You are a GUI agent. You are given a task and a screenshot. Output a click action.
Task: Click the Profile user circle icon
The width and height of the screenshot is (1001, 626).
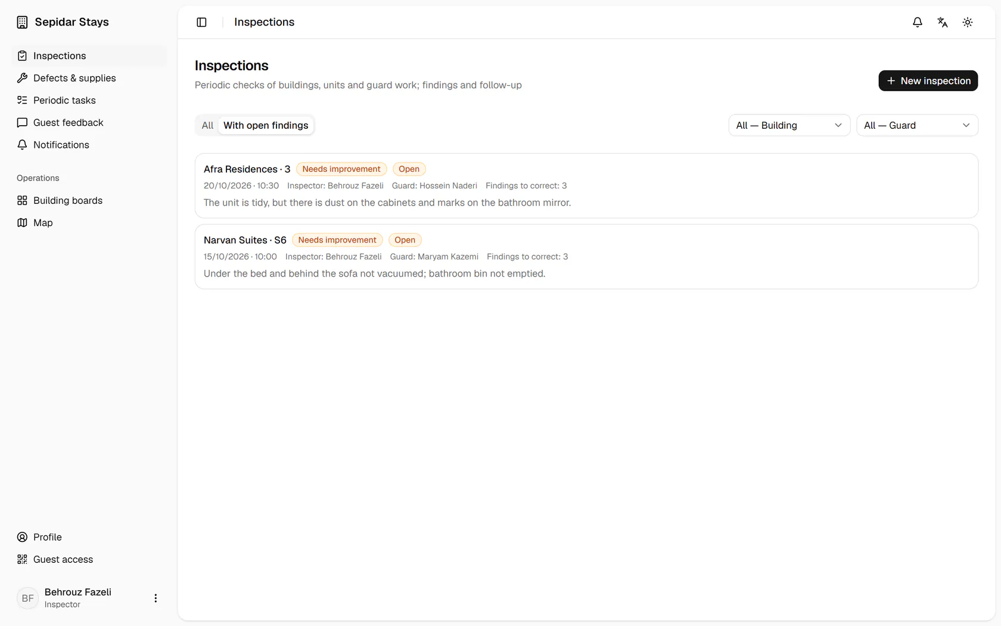click(22, 537)
